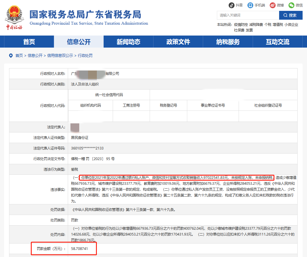This screenshot has width=307, height=257.
Task: Open the 互动交流 section
Action: point(277,42)
